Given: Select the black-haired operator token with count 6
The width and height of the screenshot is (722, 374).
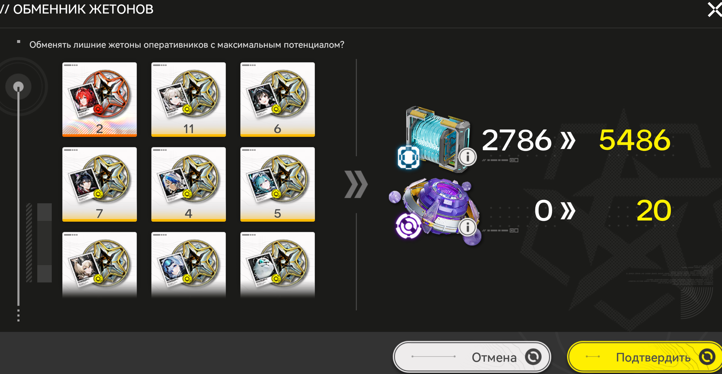Looking at the screenshot, I should (x=277, y=100).
